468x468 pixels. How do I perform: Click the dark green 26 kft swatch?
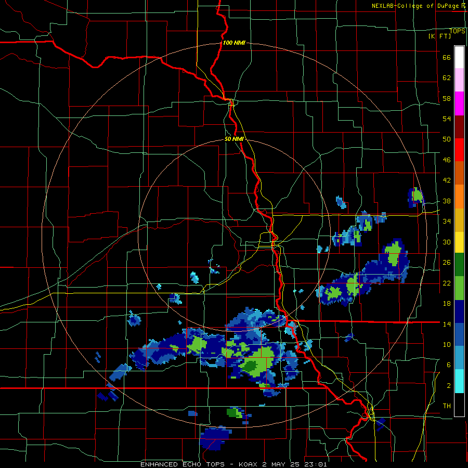click(459, 265)
